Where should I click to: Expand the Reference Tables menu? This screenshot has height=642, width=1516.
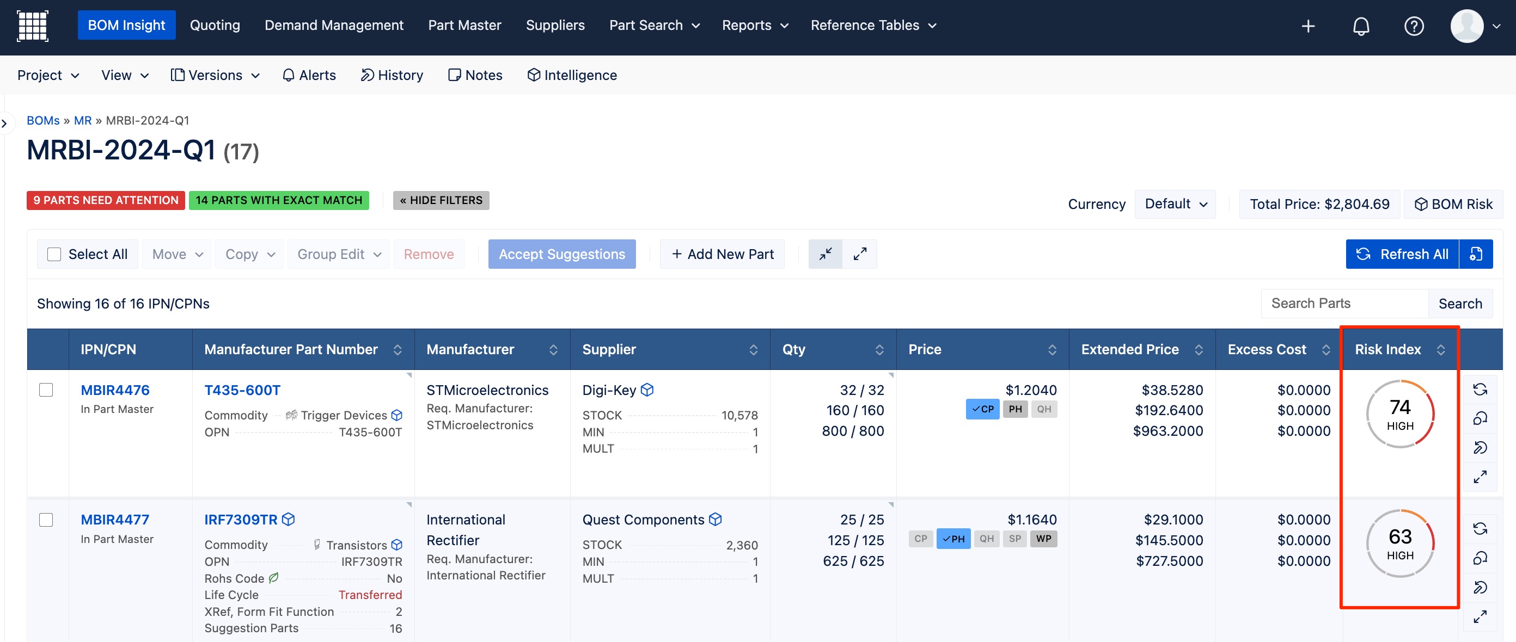873,25
